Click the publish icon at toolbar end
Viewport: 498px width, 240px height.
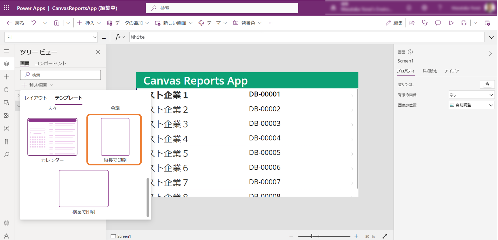click(x=487, y=23)
